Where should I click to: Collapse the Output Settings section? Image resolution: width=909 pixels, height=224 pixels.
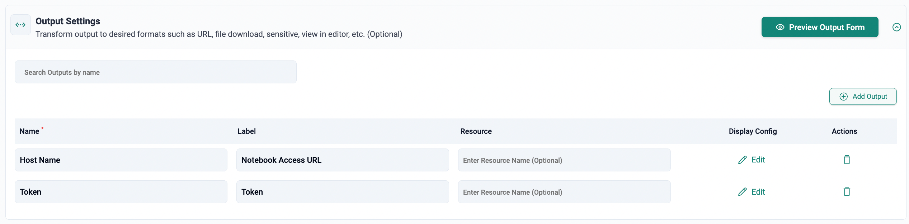coord(896,27)
